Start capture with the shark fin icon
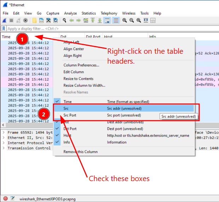The height and width of the screenshot is (202, 219). click(5, 20)
